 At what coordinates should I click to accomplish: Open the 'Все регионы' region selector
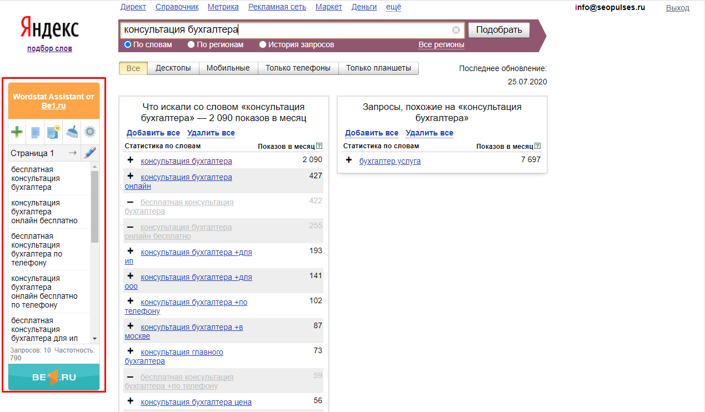(x=441, y=44)
